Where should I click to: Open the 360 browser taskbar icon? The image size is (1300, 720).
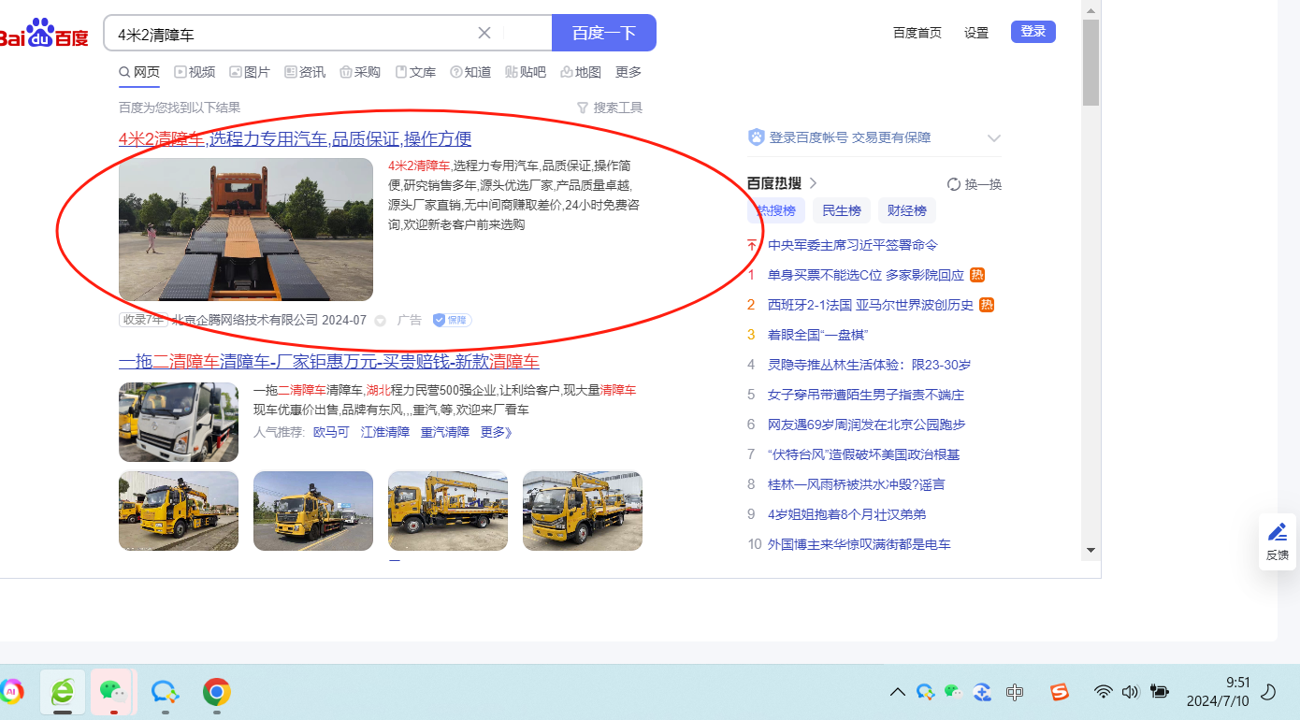[x=63, y=692]
